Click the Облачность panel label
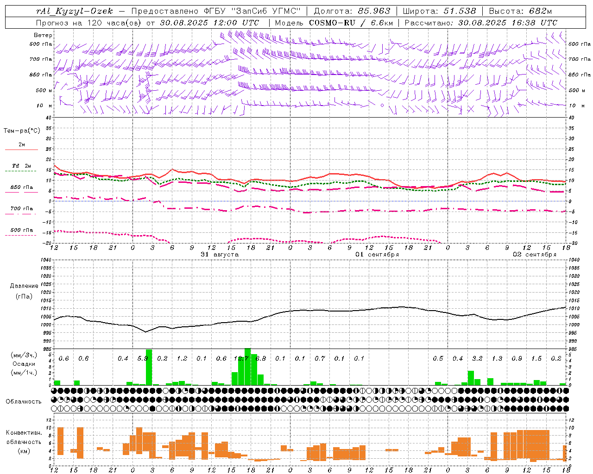The height and width of the screenshot is (474, 593). tap(24, 401)
